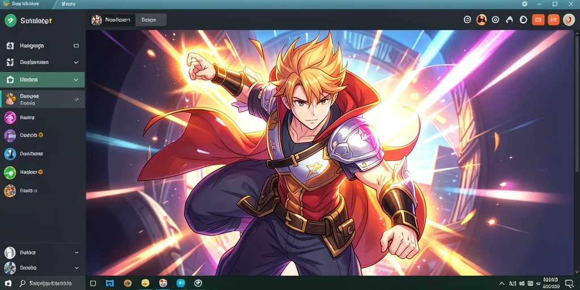Click the system tray clock
This screenshot has width=580, height=290.
coord(551,283)
